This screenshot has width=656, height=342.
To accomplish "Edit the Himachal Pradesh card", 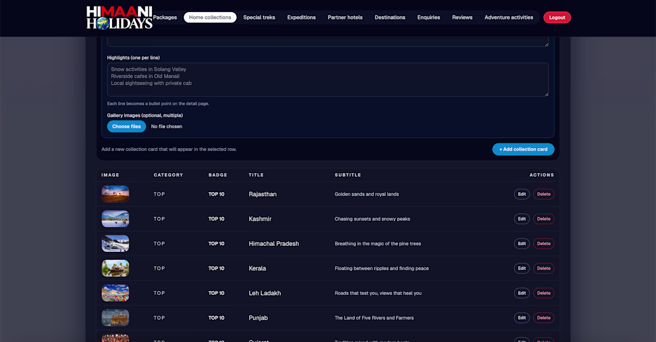I will [522, 244].
